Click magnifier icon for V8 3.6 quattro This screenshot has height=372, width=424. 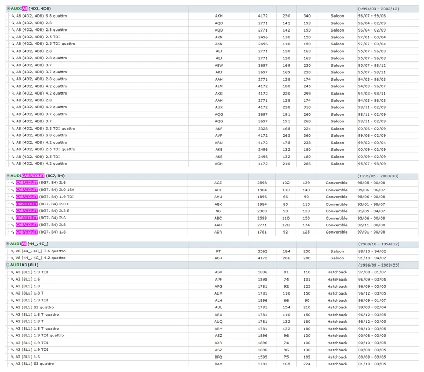(12, 251)
